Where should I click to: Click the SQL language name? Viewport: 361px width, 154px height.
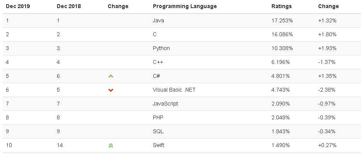click(158, 131)
